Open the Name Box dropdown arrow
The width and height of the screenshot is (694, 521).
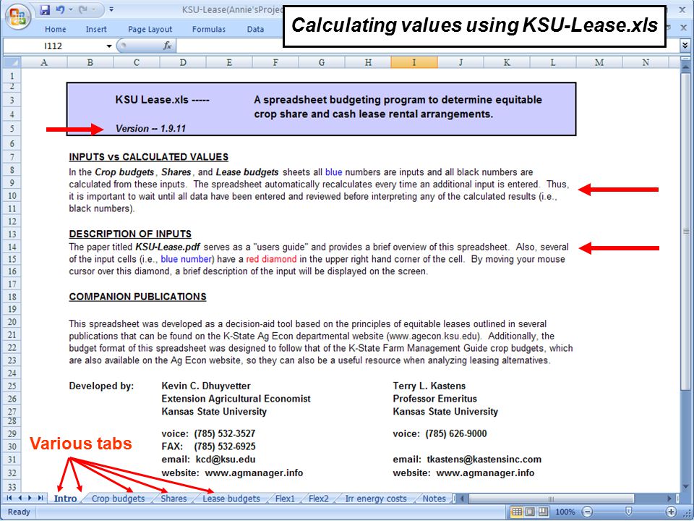pyautogui.click(x=109, y=46)
